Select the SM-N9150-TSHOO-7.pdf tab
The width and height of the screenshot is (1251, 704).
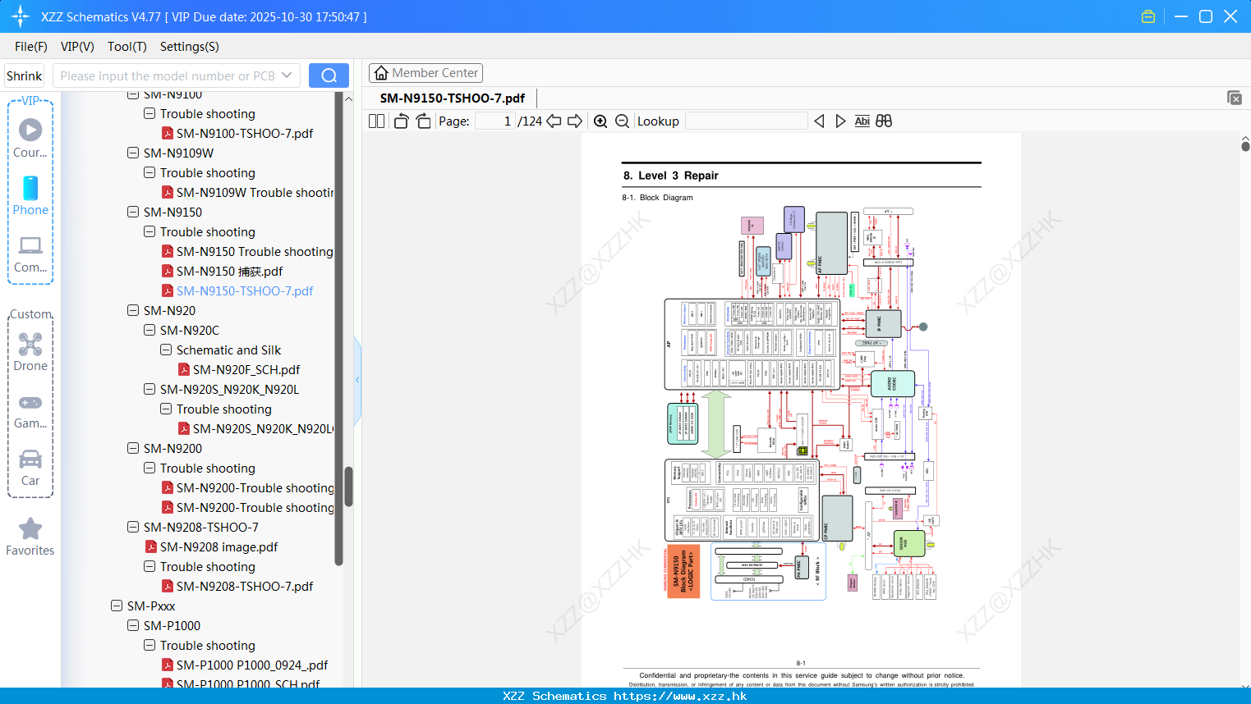pos(453,98)
